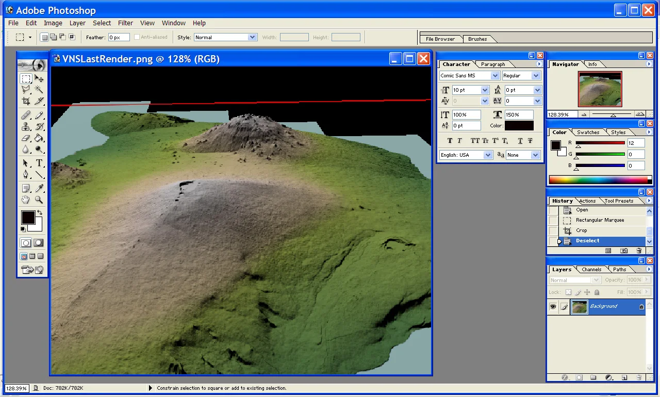Open the marquee Style dropdown
Screen dimensions: 660x397
252,37
